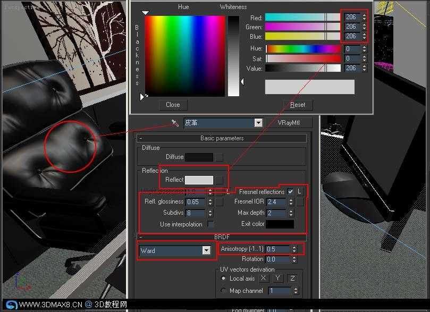Click the Anisotropy value field

tap(277, 249)
